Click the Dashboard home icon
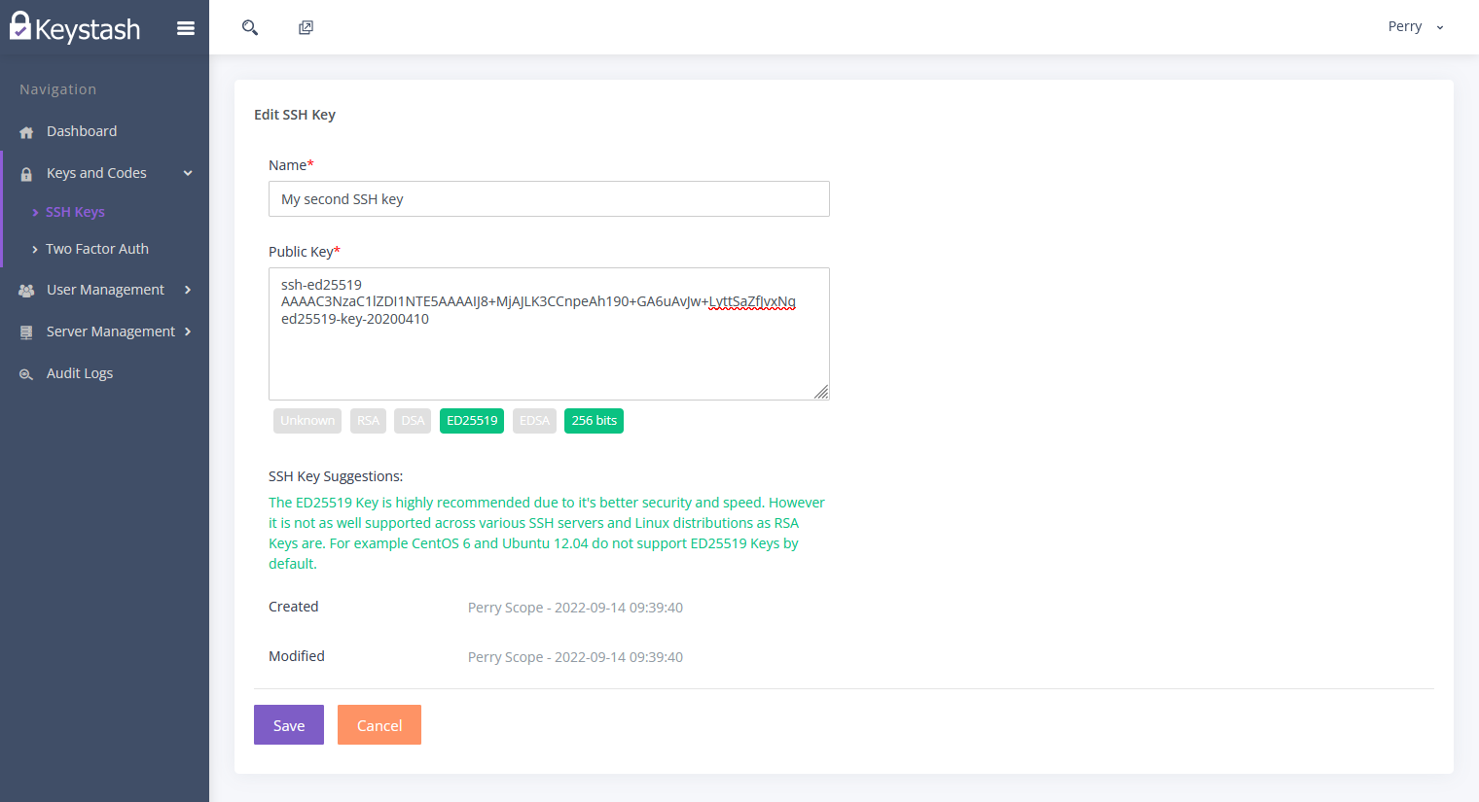The image size is (1479, 802). [26, 132]
